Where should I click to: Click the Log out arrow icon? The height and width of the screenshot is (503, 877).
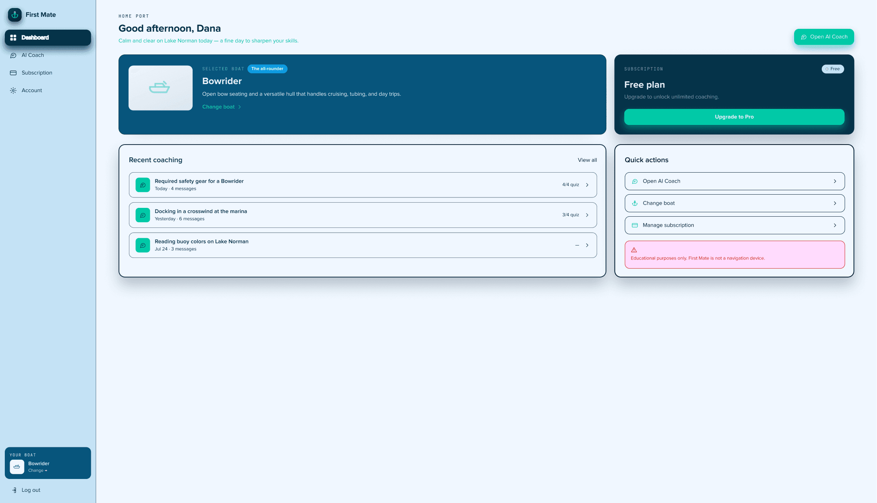(x=14, y=490)
